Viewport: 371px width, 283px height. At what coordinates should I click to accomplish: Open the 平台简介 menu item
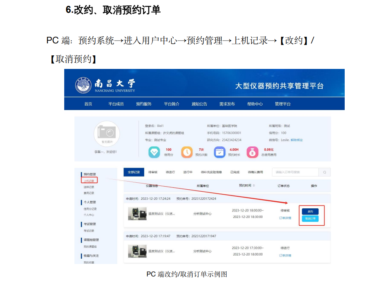pos(171,104)
